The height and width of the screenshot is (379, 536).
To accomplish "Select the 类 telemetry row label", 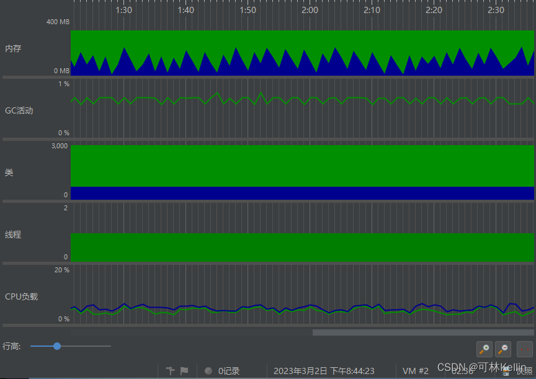I will tap(9, 172).
